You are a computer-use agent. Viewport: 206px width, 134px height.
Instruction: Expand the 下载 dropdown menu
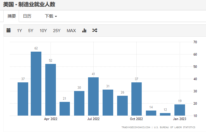(x=51, y=16)
